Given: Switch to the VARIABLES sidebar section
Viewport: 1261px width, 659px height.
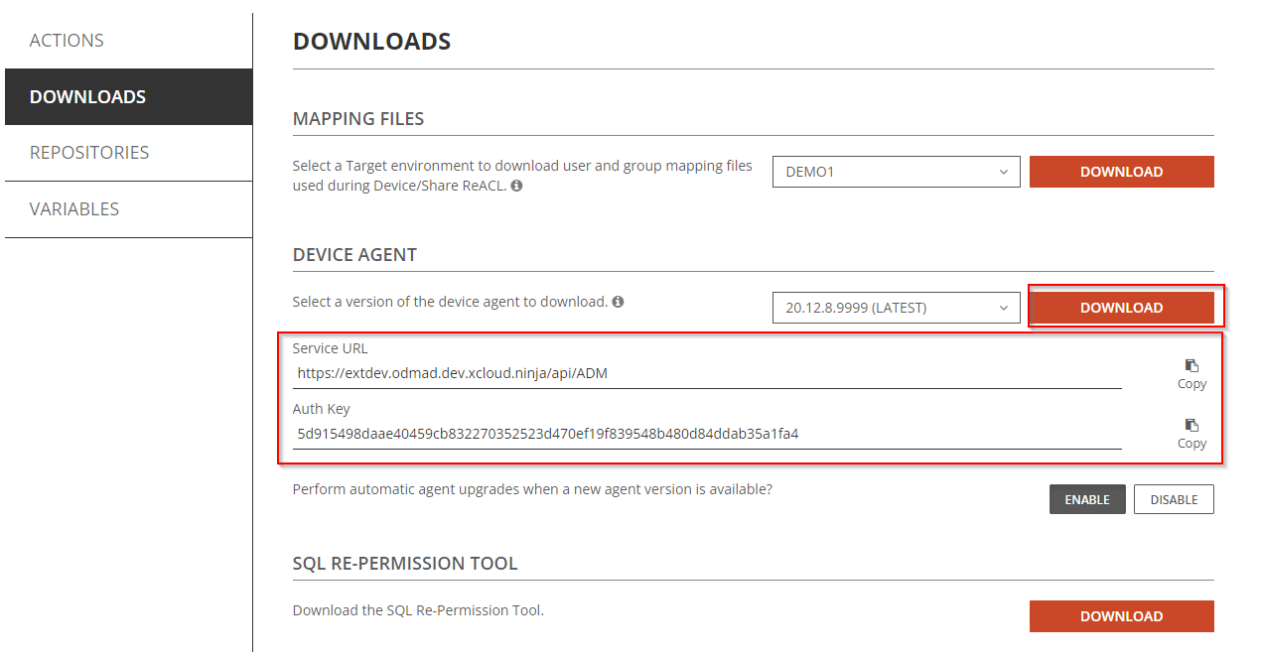Looking at the screenshot, I should 74,209.
